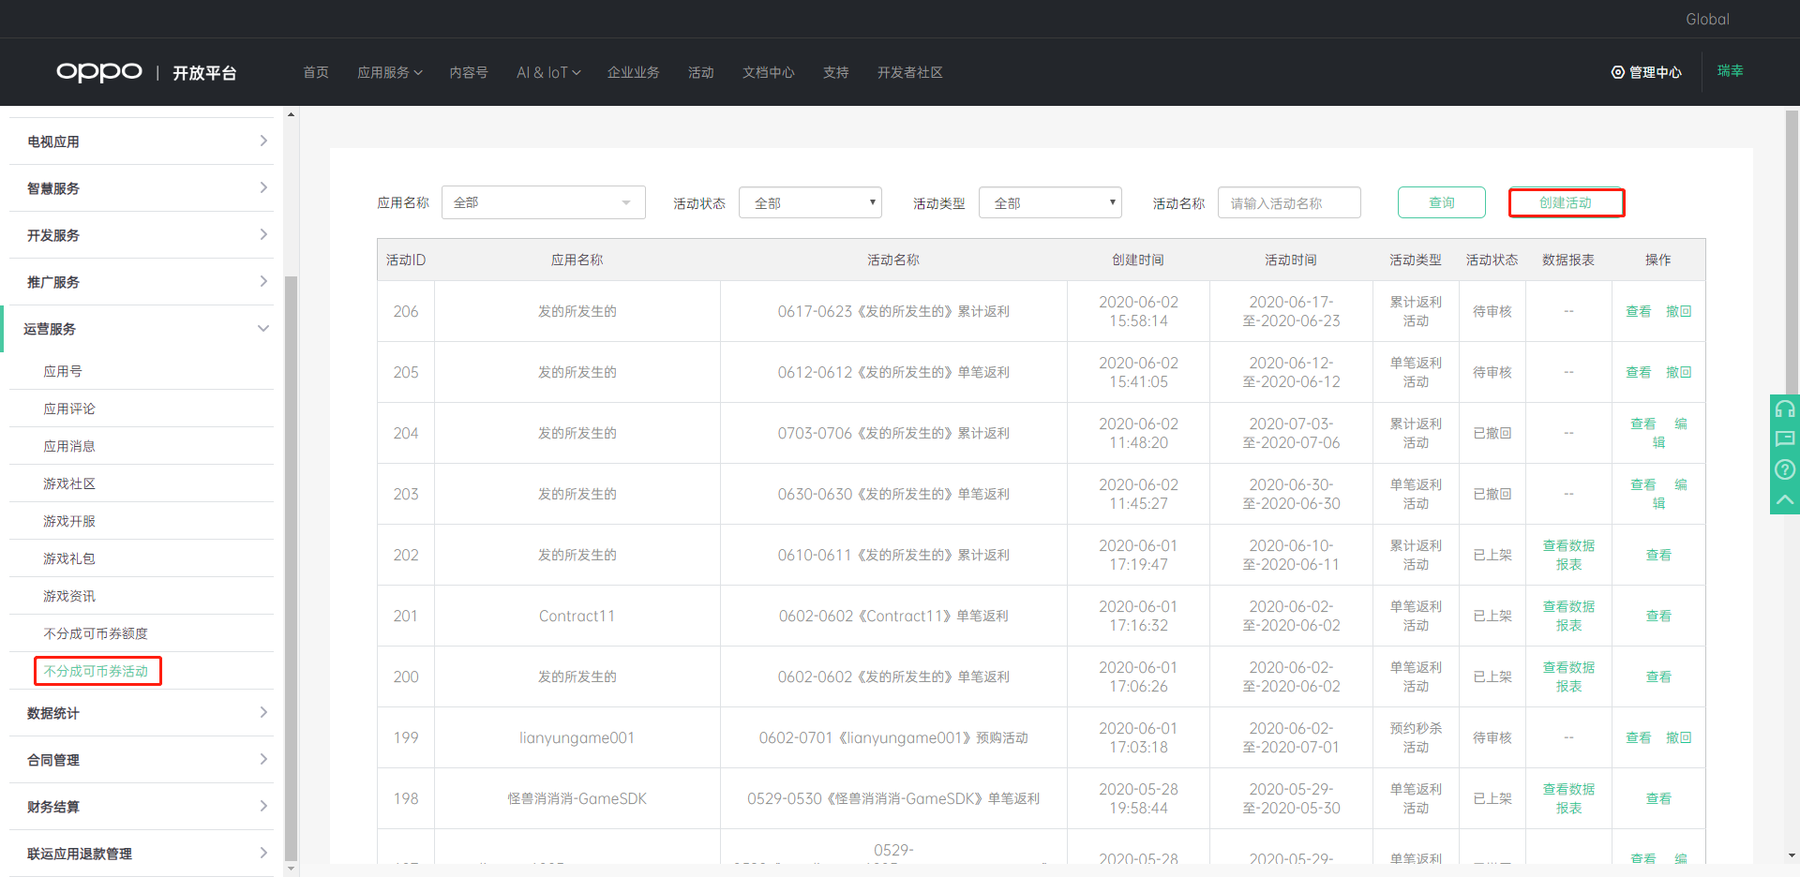The width and height of the screenshot is (1800, 877).
Task: Open 应用服务 menu in top navigation
Action: [389, 72]
